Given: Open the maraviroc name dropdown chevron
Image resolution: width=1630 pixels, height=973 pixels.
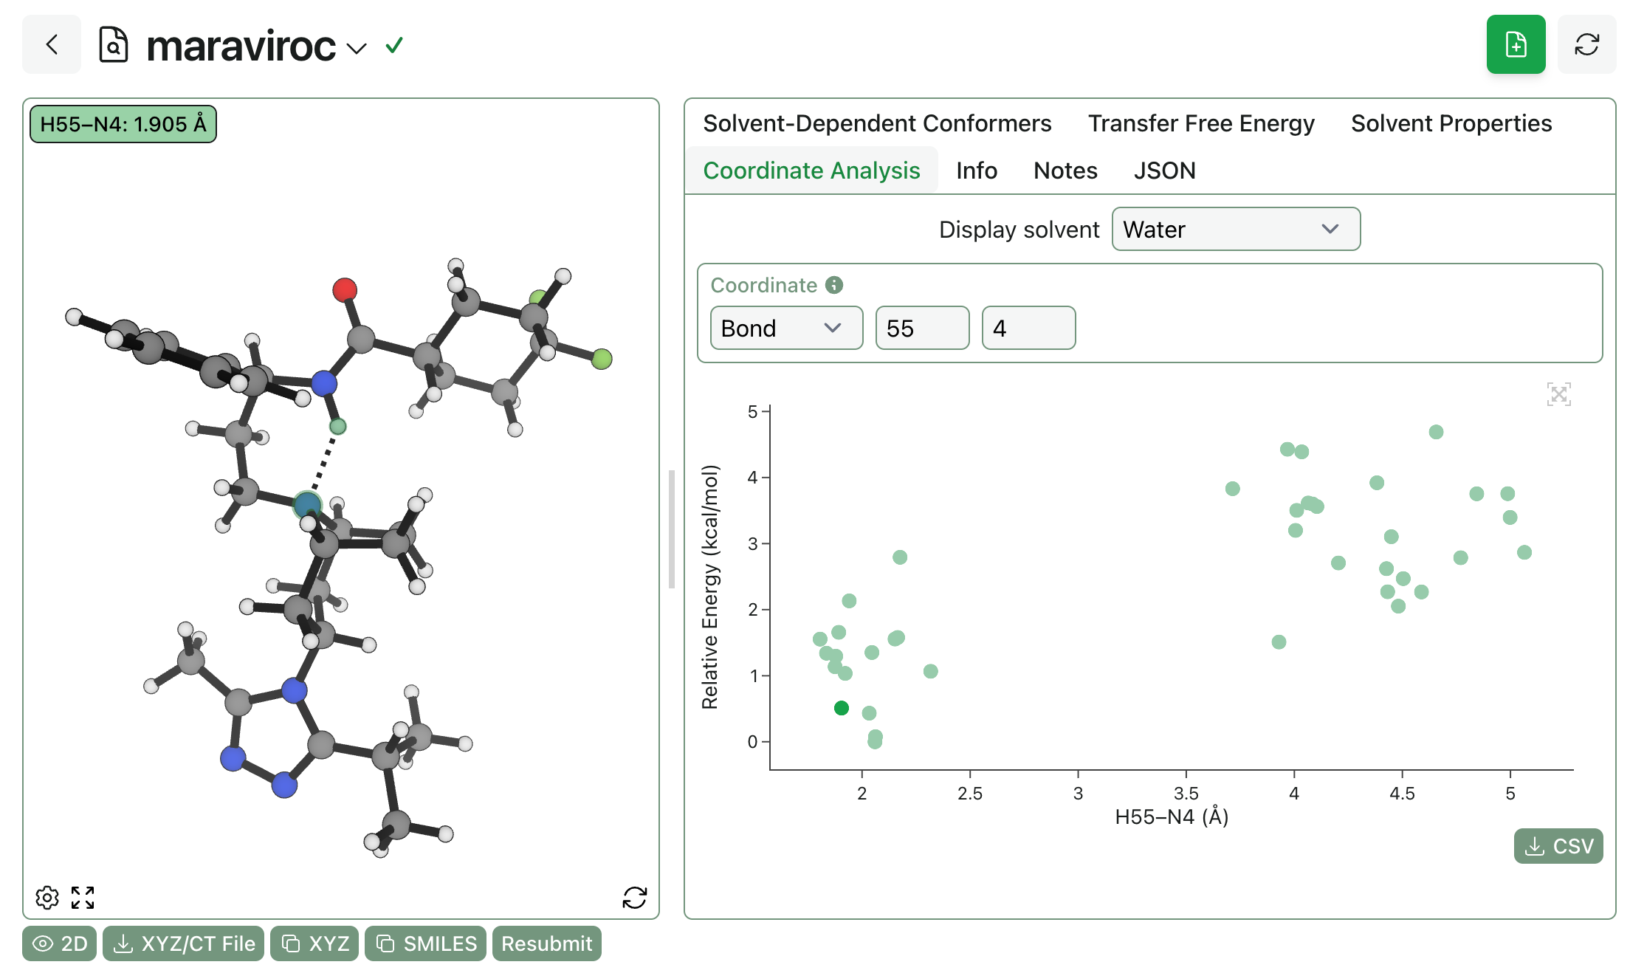Looking at the screenshot, I should click(357, 49).
